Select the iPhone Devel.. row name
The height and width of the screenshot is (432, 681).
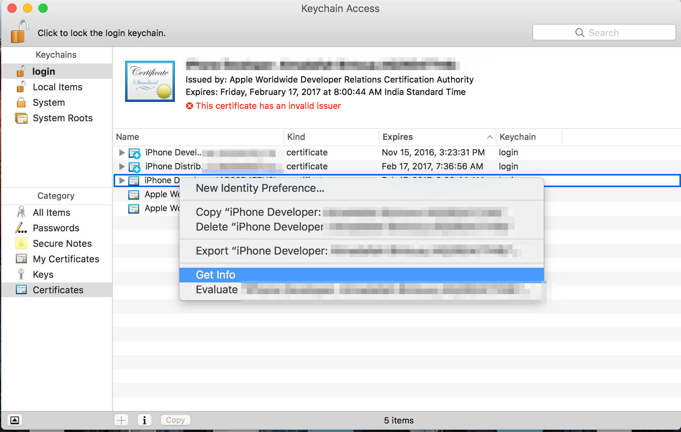point(173,152)
